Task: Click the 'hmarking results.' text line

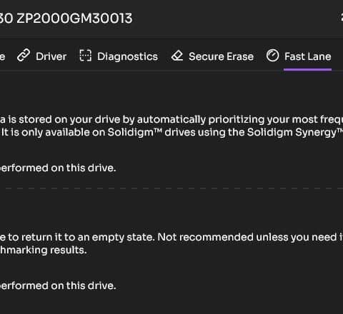Action: click(x=43, y=250)
